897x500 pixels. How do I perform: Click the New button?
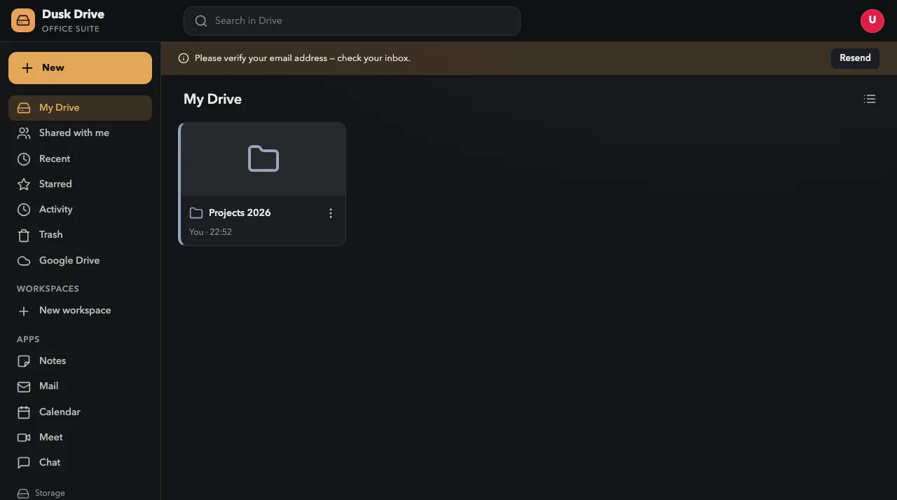80,68
